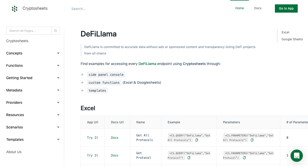Copy the Get Protocol query formula
Viewport: 308px width, 167px height.
[189, 157]
